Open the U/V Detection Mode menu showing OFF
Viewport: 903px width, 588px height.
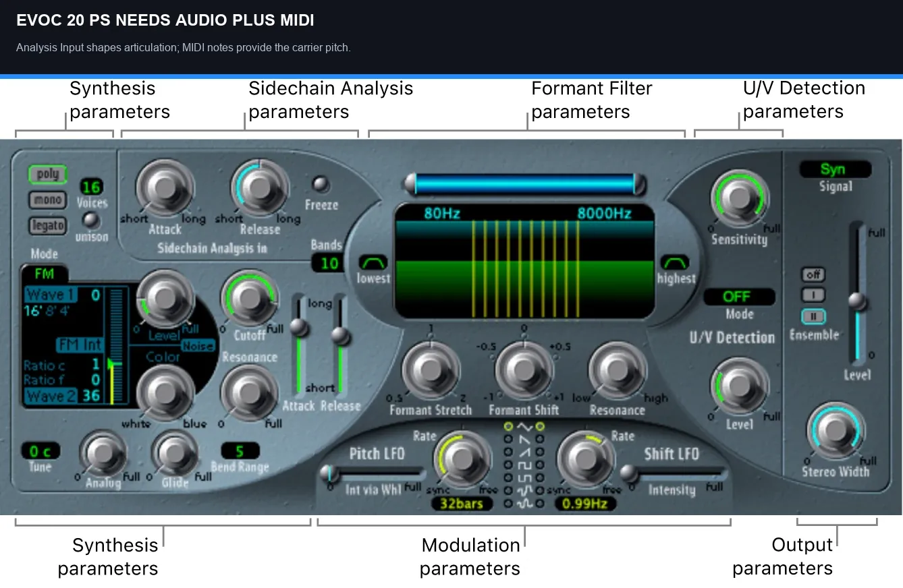pyautogui.click(x=738, y=297)
